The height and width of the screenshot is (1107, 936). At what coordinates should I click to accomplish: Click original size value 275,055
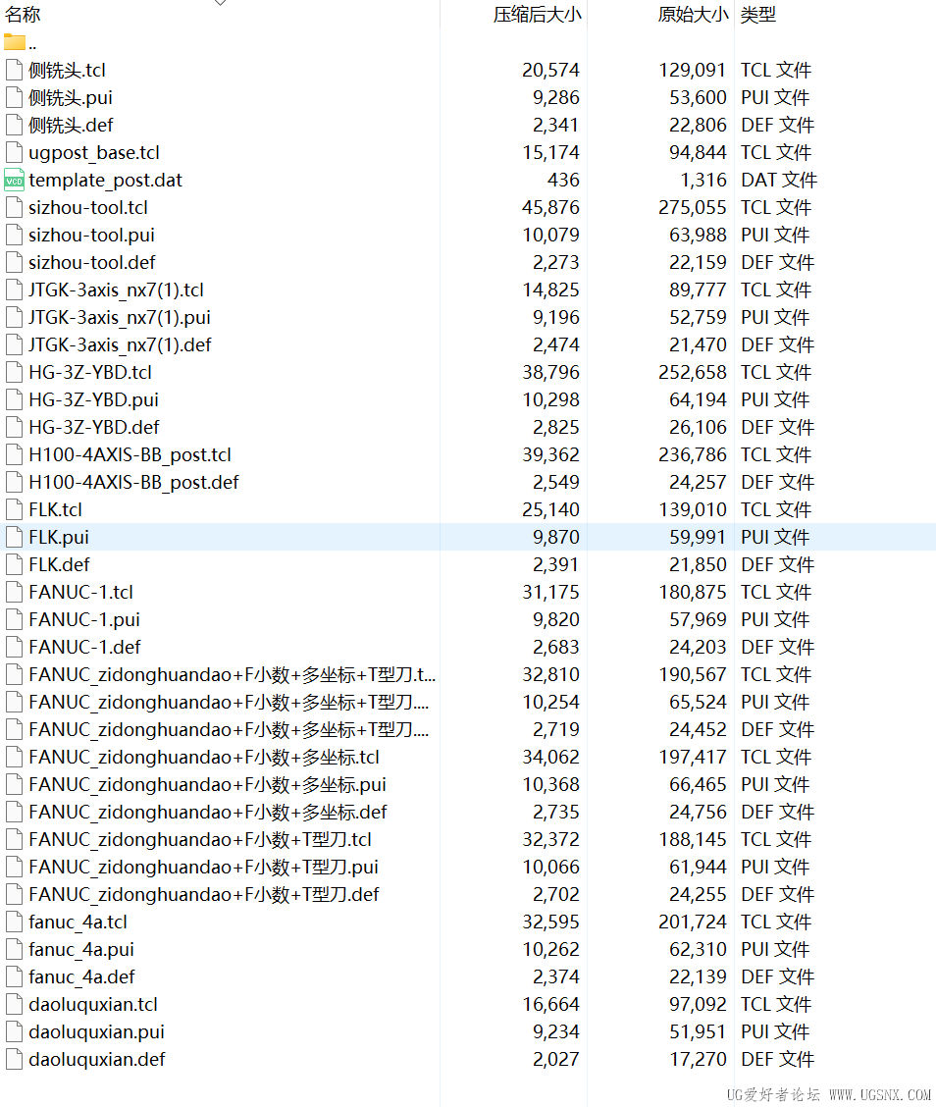click(693, 208)
